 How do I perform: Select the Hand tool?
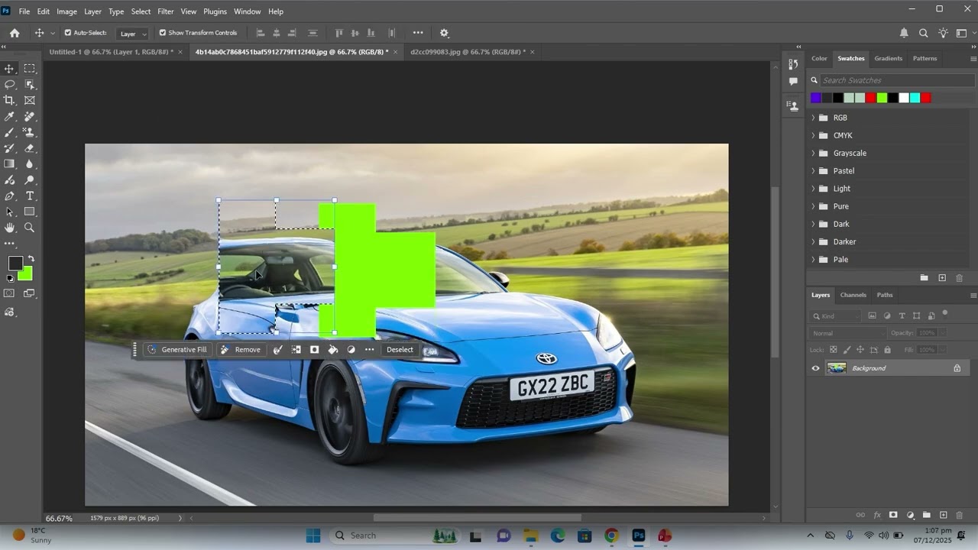pyautogui.click(x=10, y=228)
